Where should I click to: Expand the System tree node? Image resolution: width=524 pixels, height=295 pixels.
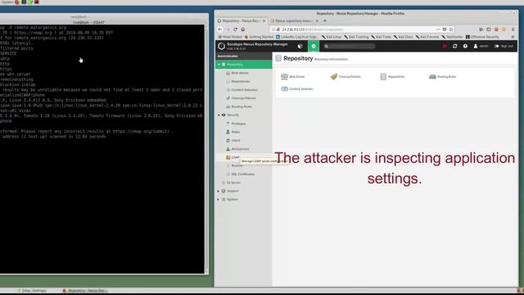tap(219, 199)
